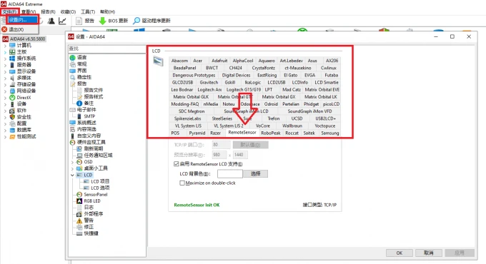Viewport: 486px width, 264px height.
Task: Click the 软件 software icon
Action: pos(12,111)
